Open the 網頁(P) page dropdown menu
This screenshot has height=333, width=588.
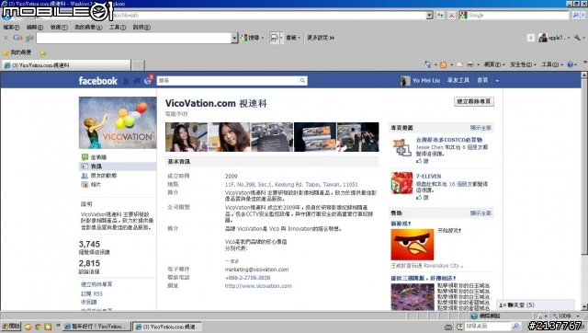click(x=494, y=64)
